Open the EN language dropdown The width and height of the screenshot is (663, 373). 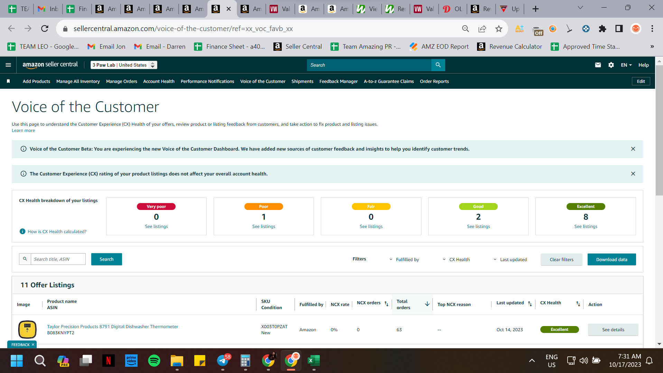tap(626, 65)
